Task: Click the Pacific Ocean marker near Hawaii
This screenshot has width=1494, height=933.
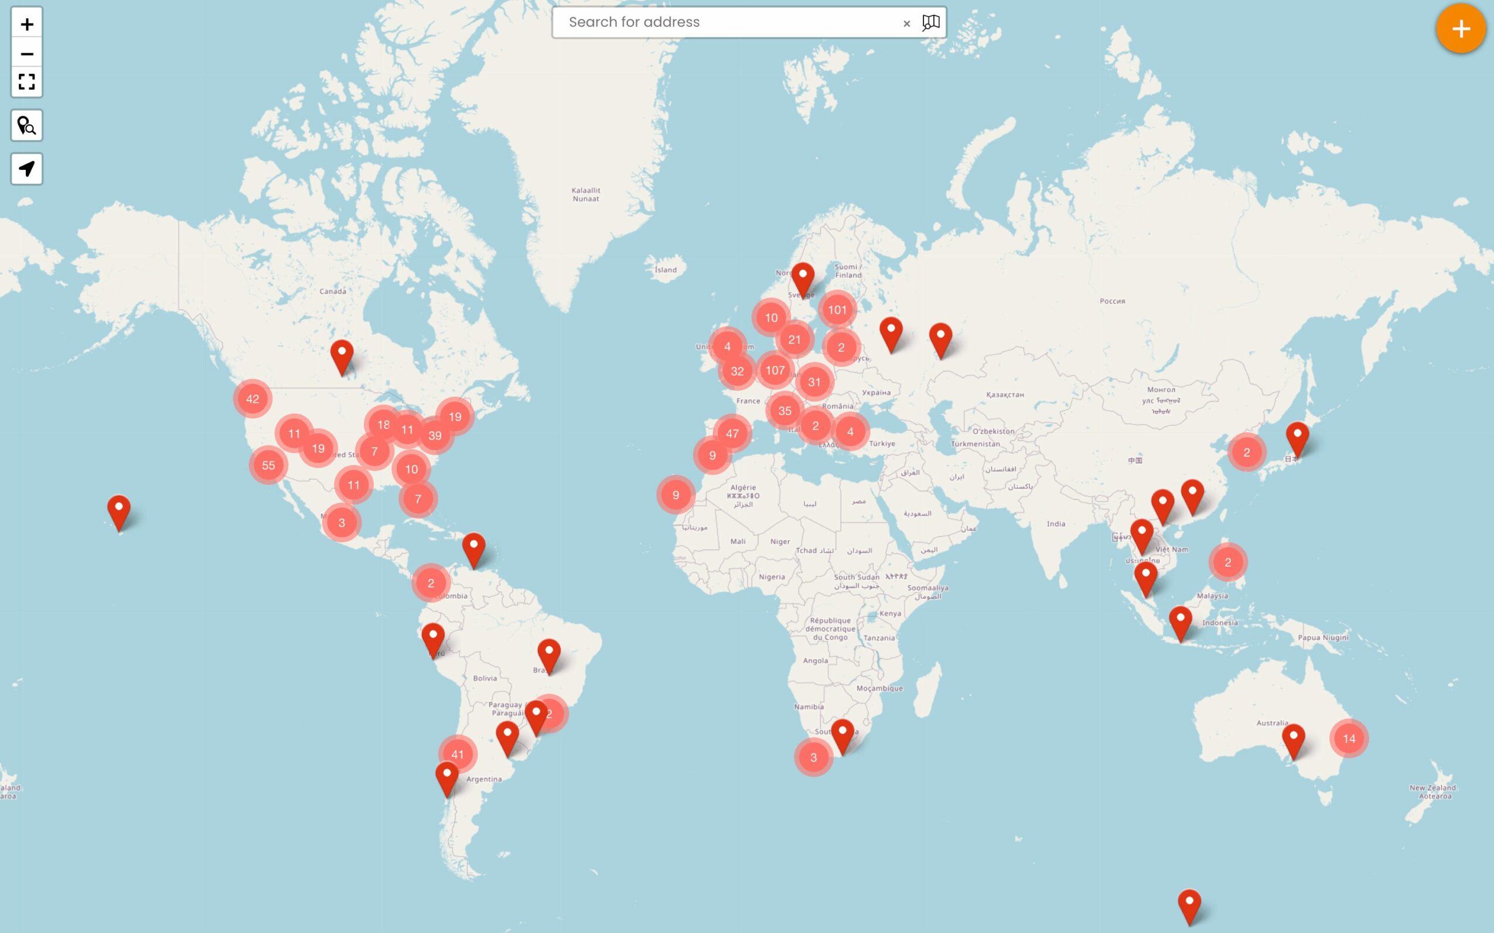Action: 118,510
